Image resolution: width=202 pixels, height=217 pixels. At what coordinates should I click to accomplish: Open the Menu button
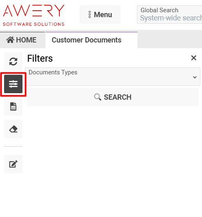coord(100,15)
